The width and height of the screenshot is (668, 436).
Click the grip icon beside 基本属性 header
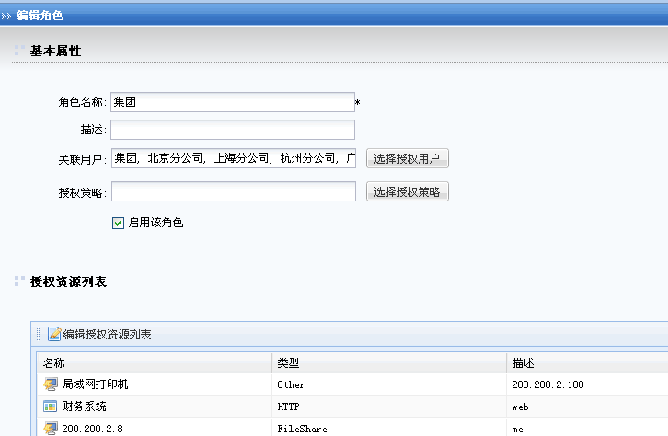pos(19,51)
